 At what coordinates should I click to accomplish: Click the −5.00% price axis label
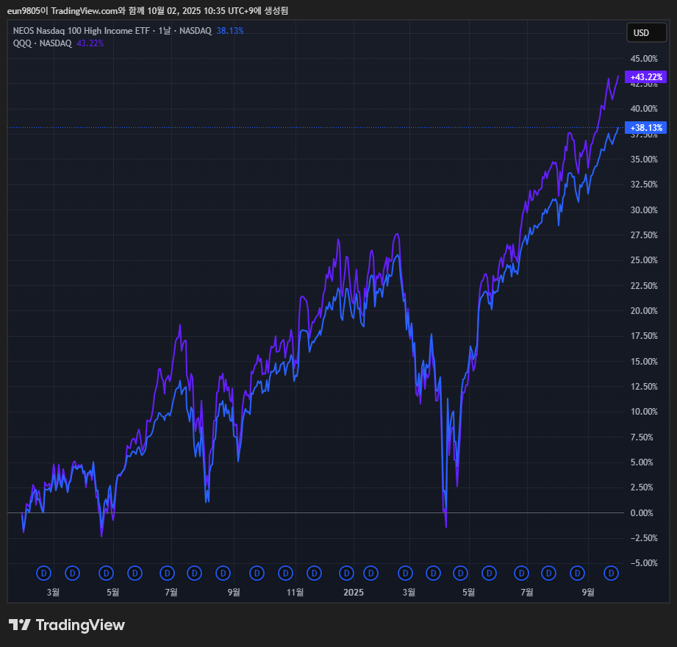point(644,563)
